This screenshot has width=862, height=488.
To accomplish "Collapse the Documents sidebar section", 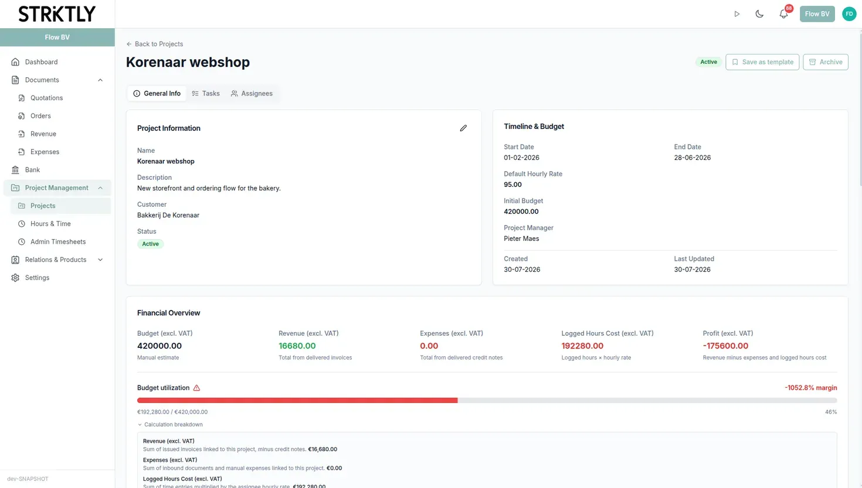I will pyautogui.click(x=100, y=80).
